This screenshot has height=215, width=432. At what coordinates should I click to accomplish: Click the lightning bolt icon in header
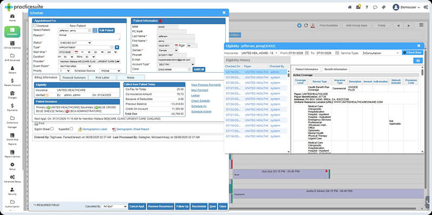pyautogui.click(x=383, y=7)
